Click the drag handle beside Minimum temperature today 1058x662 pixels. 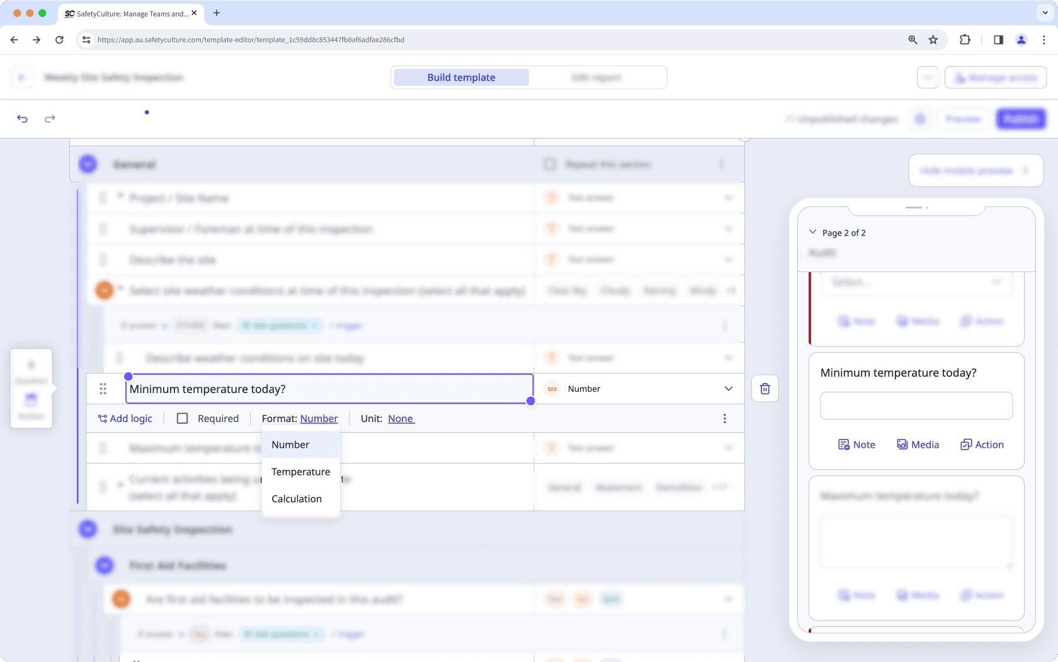tap(103, 389)
